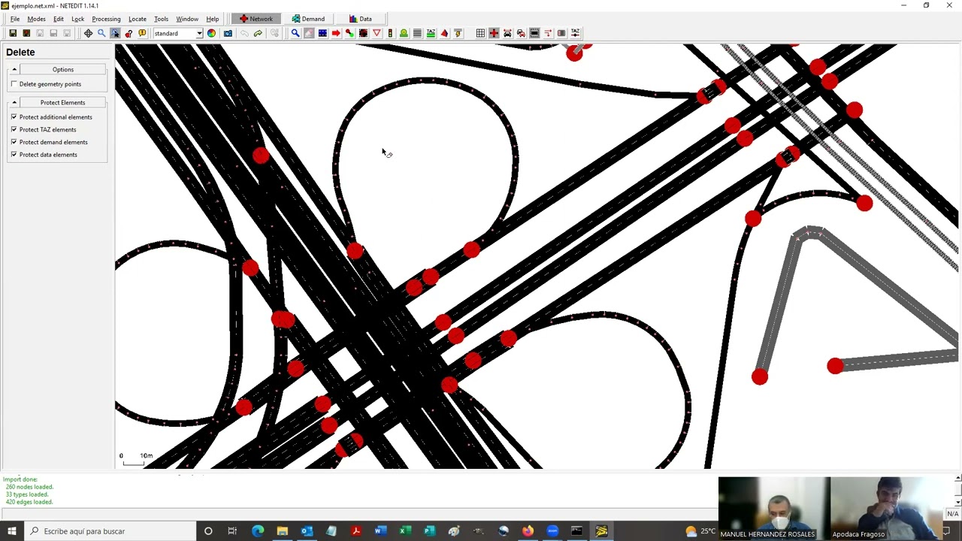Select the Prohibition mode red-black icon
Image resolution: width=962 pixels, height=541 pixels.
pos(363,33)
